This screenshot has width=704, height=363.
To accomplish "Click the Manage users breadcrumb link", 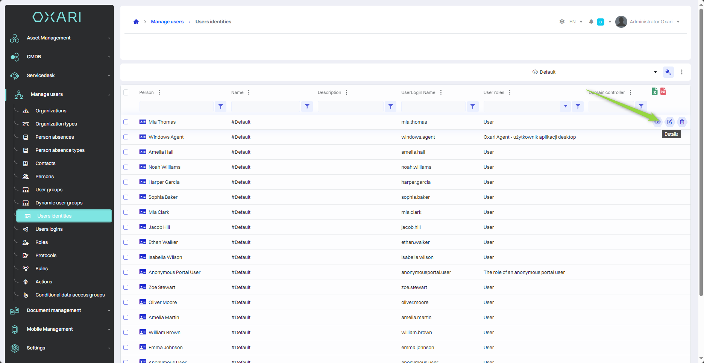I will [167, 22].
